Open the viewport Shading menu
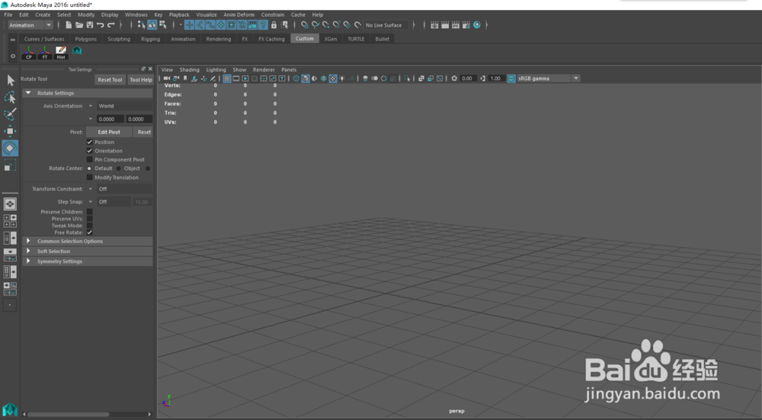 tap(189, 69)
